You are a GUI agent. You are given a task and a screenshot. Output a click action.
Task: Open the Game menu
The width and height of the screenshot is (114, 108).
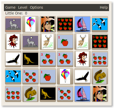(x=10, y=7)
